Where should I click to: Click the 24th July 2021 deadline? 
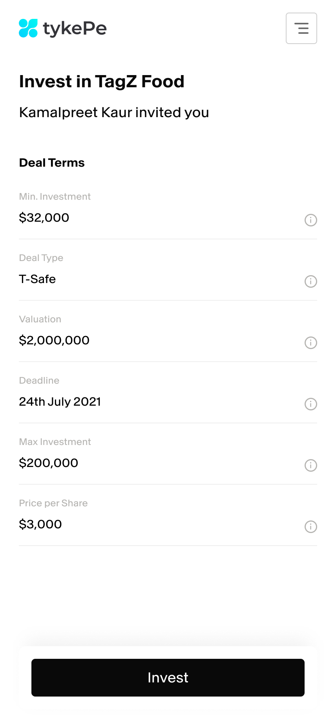[60, 402]
